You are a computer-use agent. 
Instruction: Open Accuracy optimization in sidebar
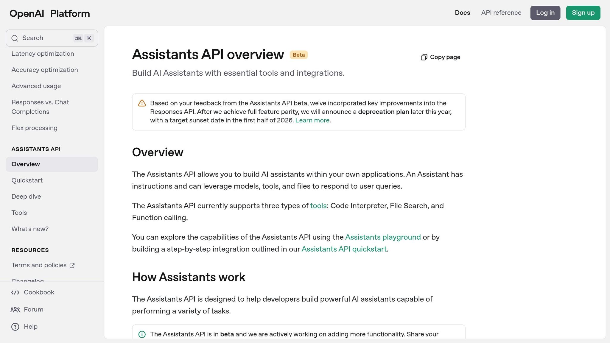[x=45, y=70]
